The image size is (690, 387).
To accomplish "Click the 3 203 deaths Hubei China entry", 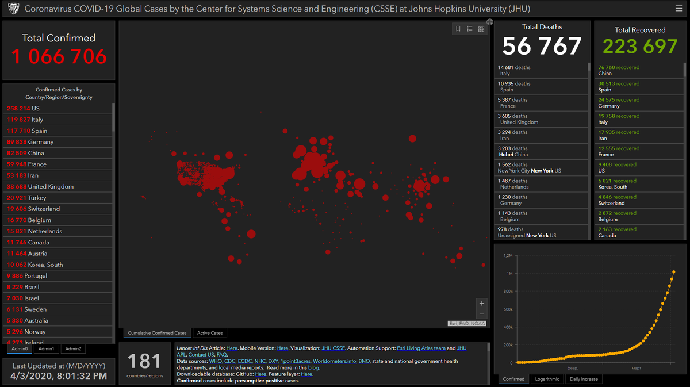I will click(x=541, y=151).
